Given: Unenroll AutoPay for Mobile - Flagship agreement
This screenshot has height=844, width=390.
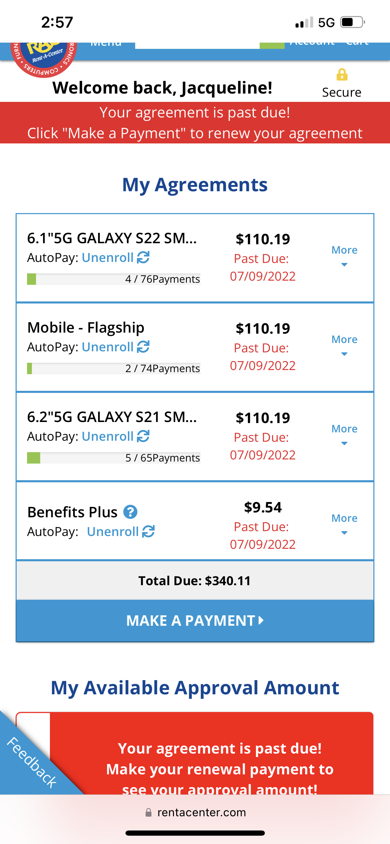Looking at the screenshot, I should click(107, 347).
